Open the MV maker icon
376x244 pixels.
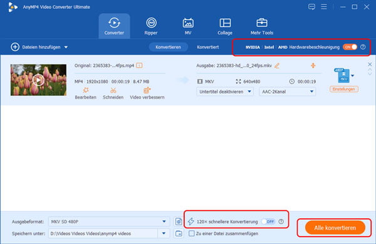point(188,23)
